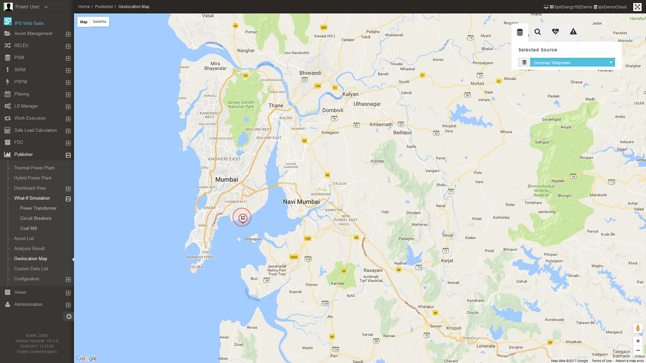Click the Power User avatar icon
The width and height of the screenshot is (646, 363).
[x=8, y=7]
